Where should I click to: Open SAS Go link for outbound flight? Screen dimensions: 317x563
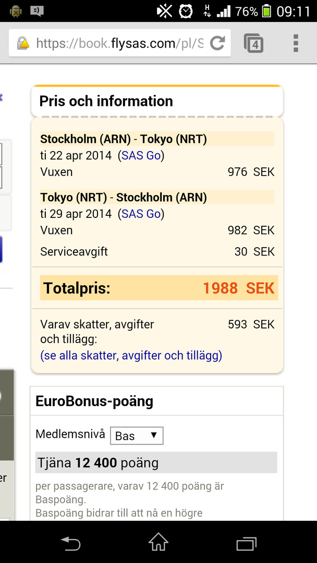tap(141, 155)
